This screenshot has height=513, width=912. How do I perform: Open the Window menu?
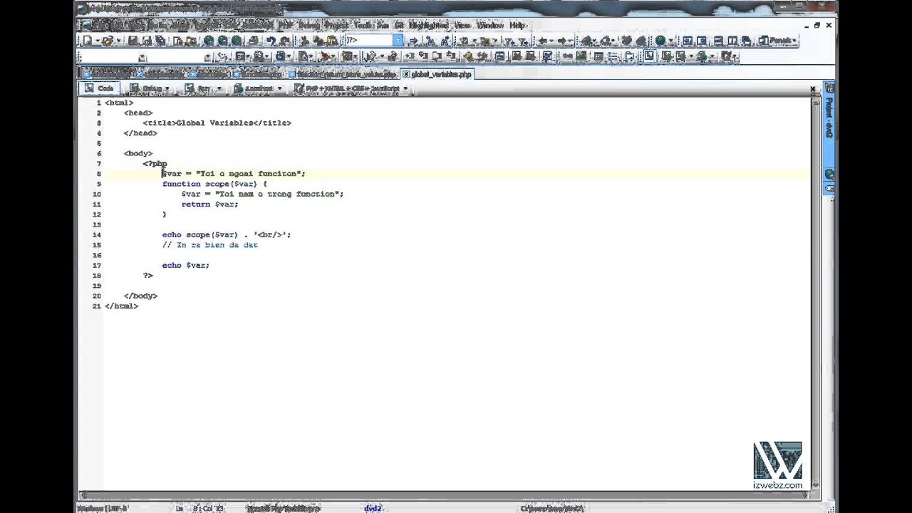[x=490, y=25]
